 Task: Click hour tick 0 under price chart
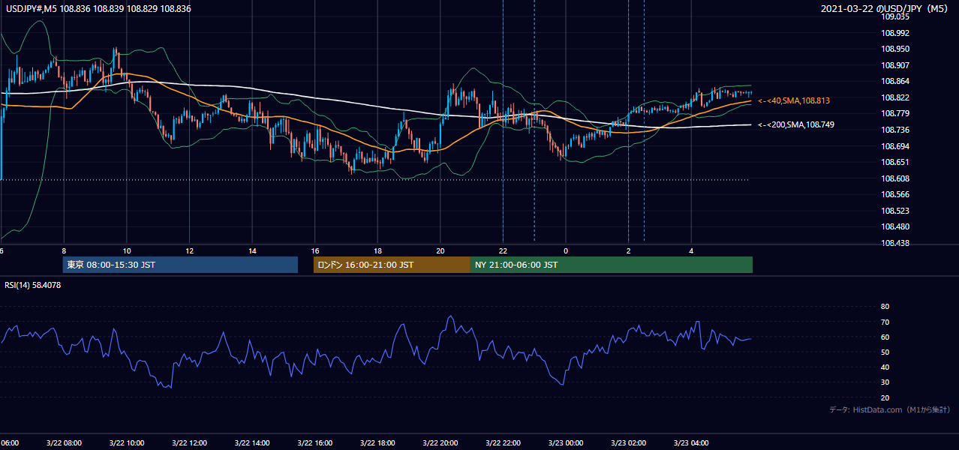click(x=566, y=250)
